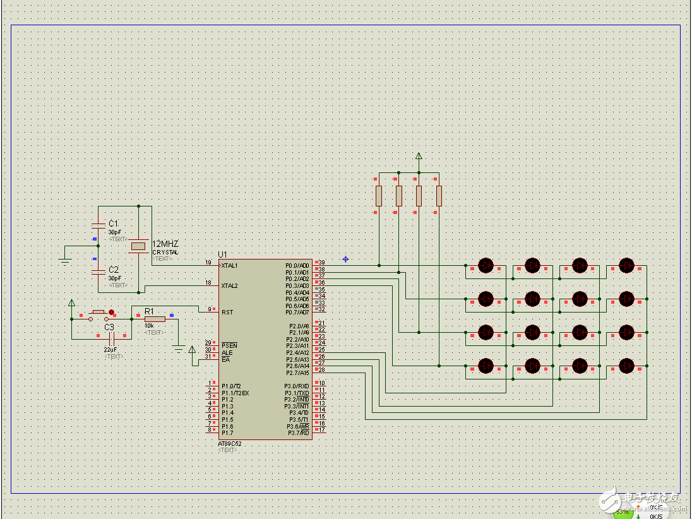The width and height of the screenshot is (692, 519).
Task: Click the 10k value under R1
Action: (x=149, y=326)
